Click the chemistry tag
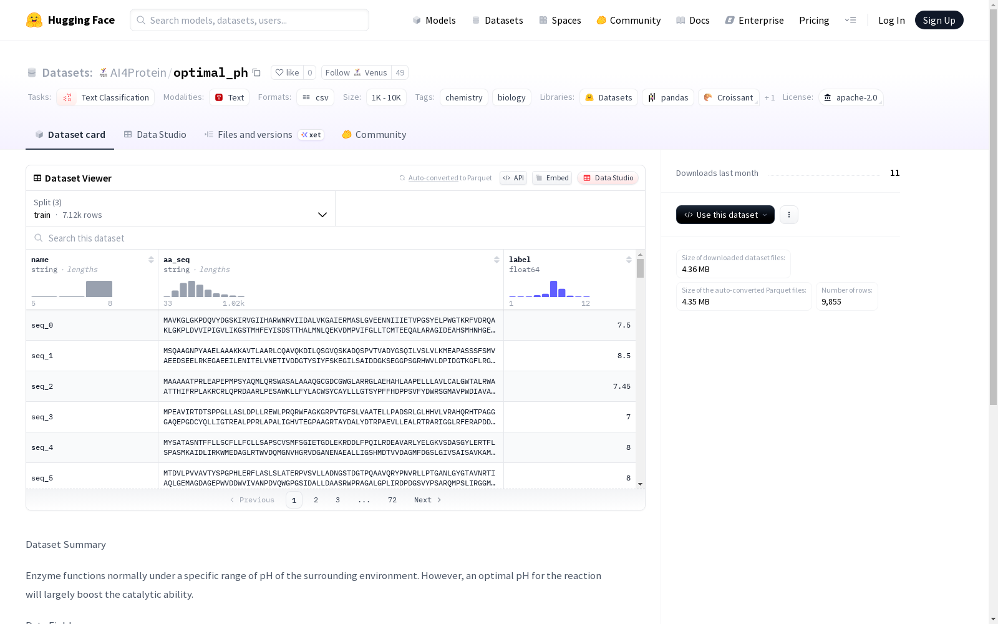 point(464,97)
